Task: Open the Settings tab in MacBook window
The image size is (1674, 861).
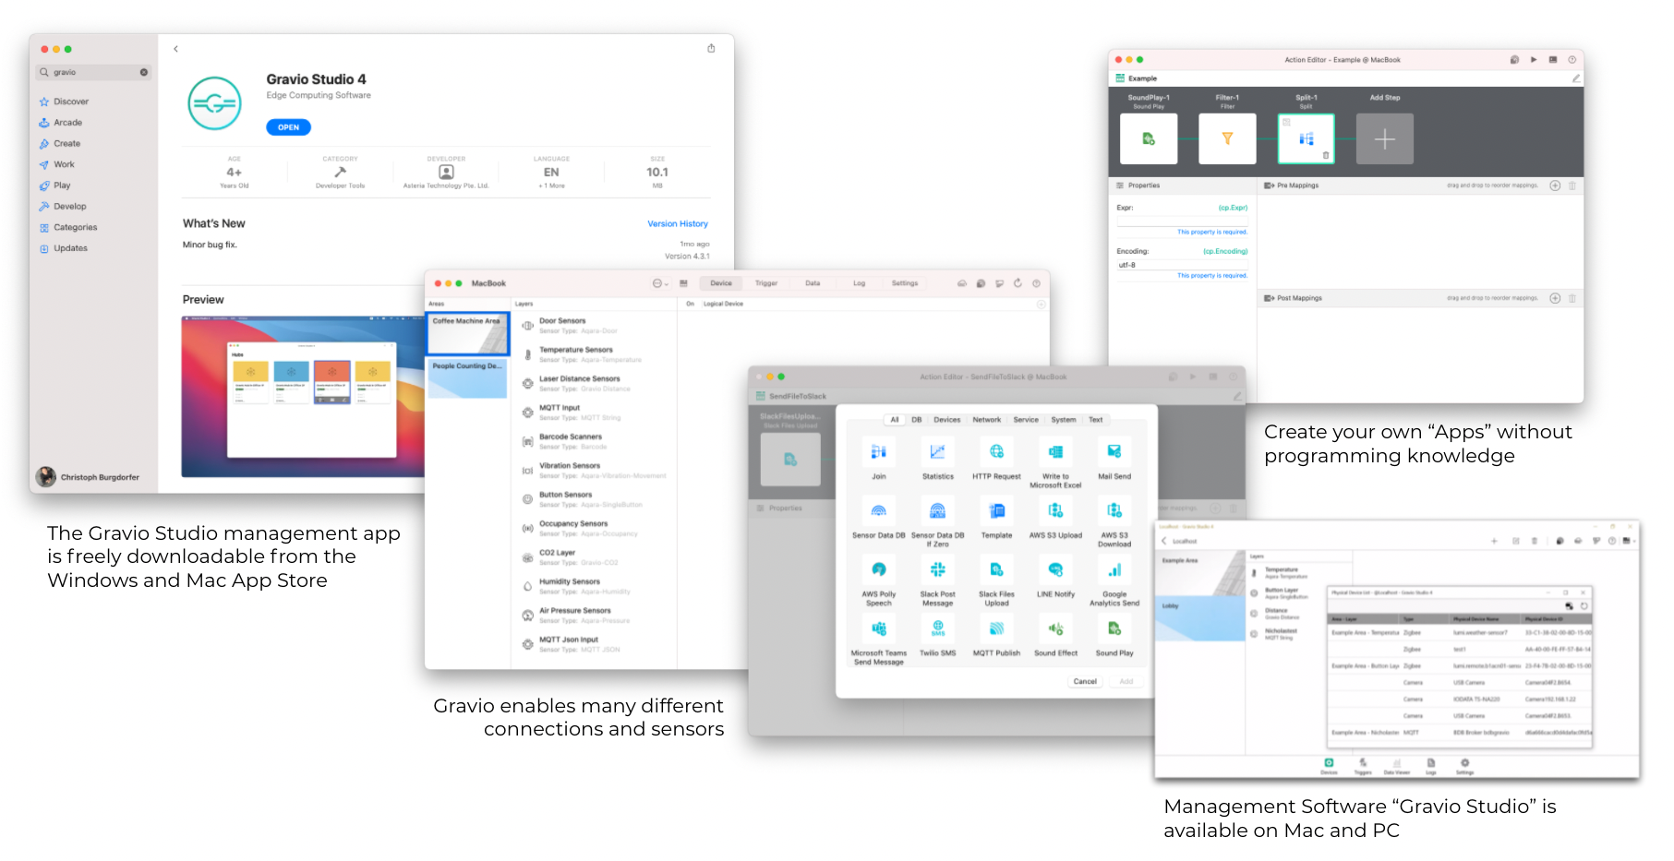Action: pos(905,283)
